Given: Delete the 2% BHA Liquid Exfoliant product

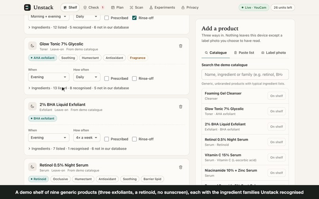Looking at the screenshot, I should pos(180,107).
